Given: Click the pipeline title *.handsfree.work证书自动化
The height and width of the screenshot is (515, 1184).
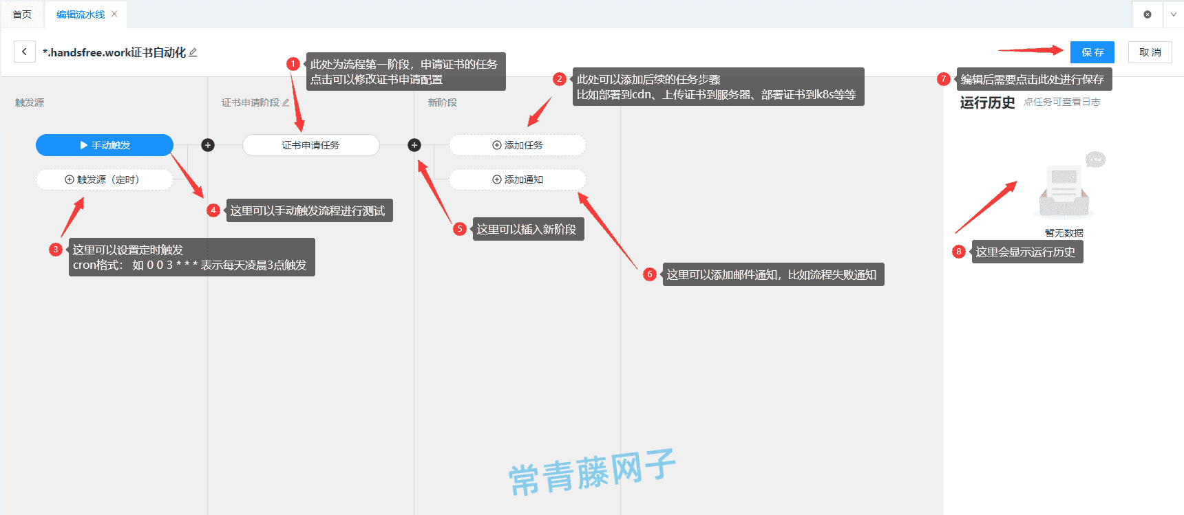Looking at the screenshot, I should (114, 52).
